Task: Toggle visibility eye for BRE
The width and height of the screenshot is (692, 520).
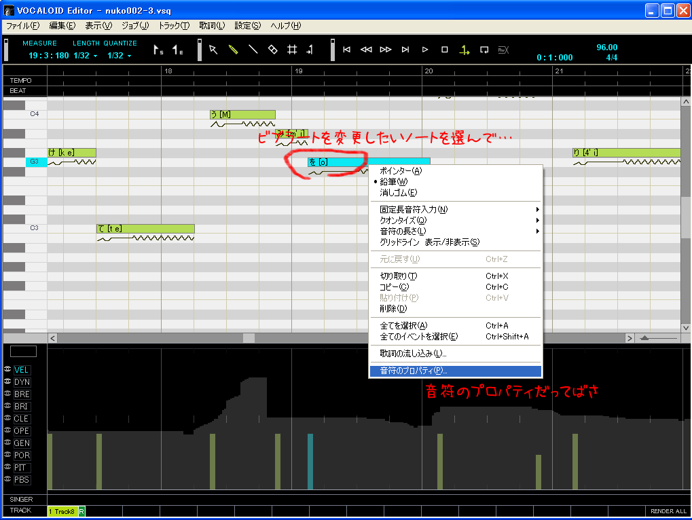Action: click(x=7, y=394)
